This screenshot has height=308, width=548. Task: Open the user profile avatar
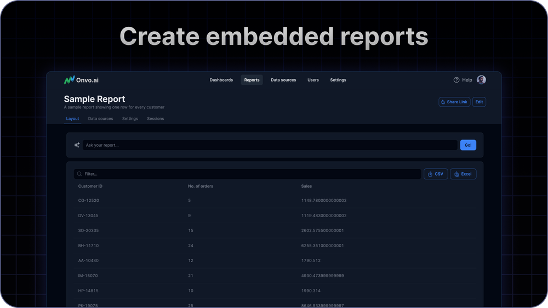(481, 80)
